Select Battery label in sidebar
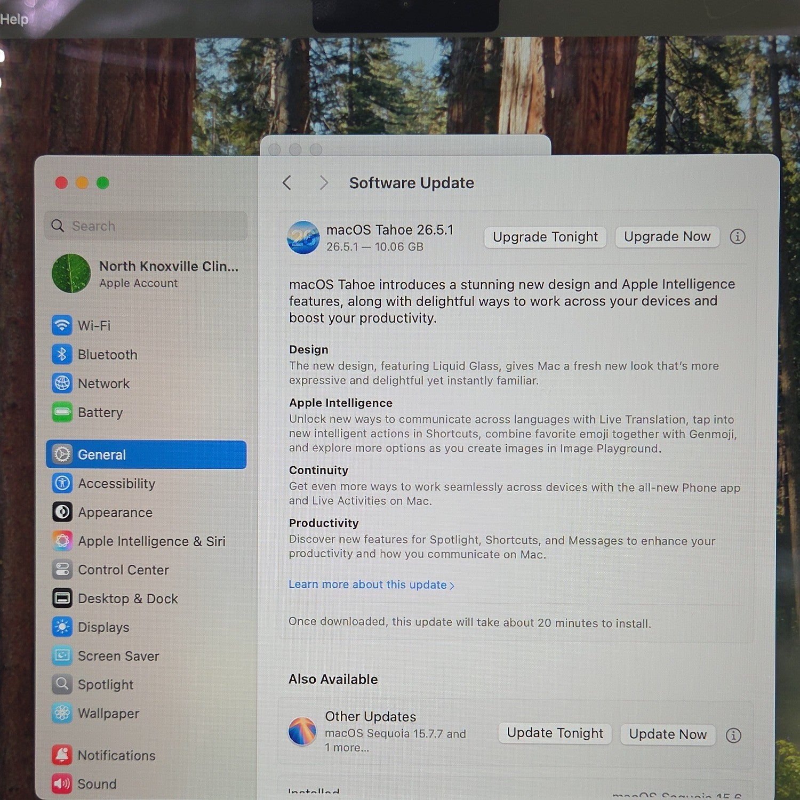The height and width of the screenshot is (800, 800). pos(100,412)
